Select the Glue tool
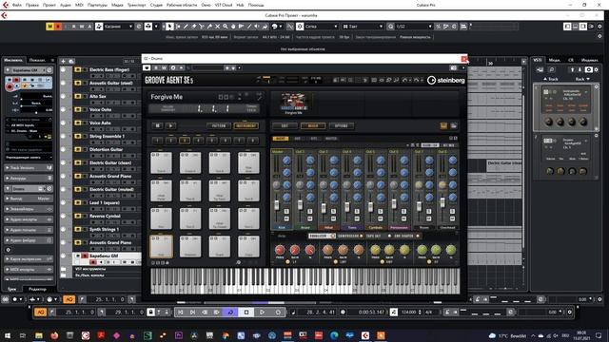Image resolution: width=609 pixels, height=342 pixels. pyautogui.click(x=209, y=27)
